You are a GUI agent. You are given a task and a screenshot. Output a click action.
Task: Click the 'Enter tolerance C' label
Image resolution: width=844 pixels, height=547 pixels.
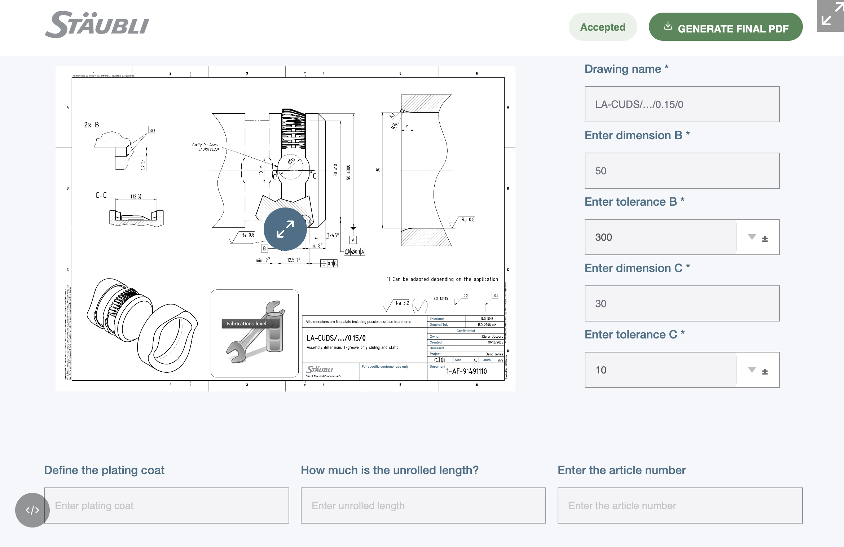click(634, 334)
